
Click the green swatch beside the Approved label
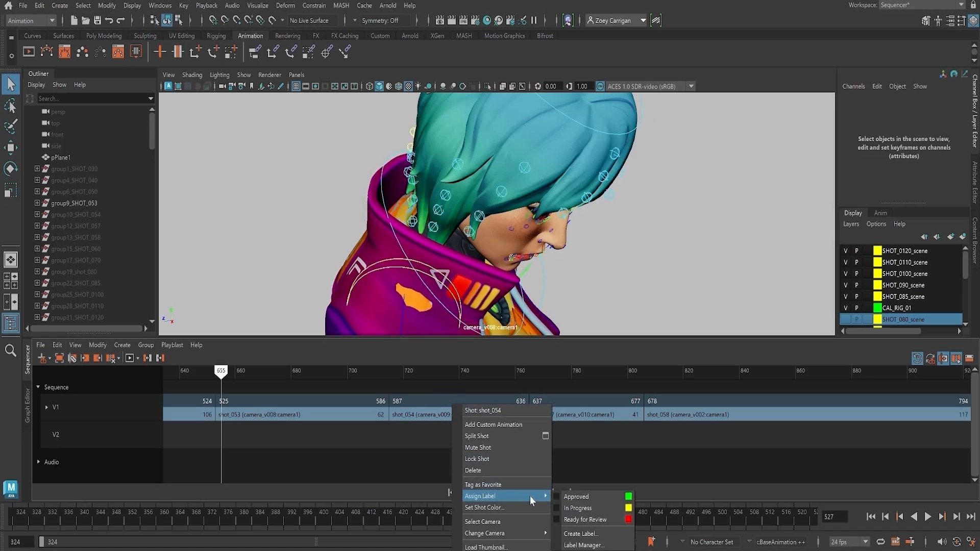628,495
